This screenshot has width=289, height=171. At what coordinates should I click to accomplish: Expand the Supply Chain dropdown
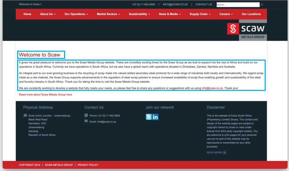coord(200,14)
